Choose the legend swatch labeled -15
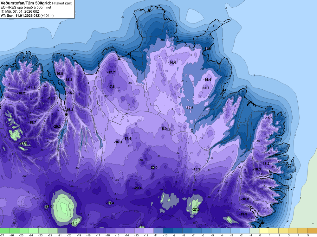Viewport: 317px width, 237px height. tap(120, 231)
